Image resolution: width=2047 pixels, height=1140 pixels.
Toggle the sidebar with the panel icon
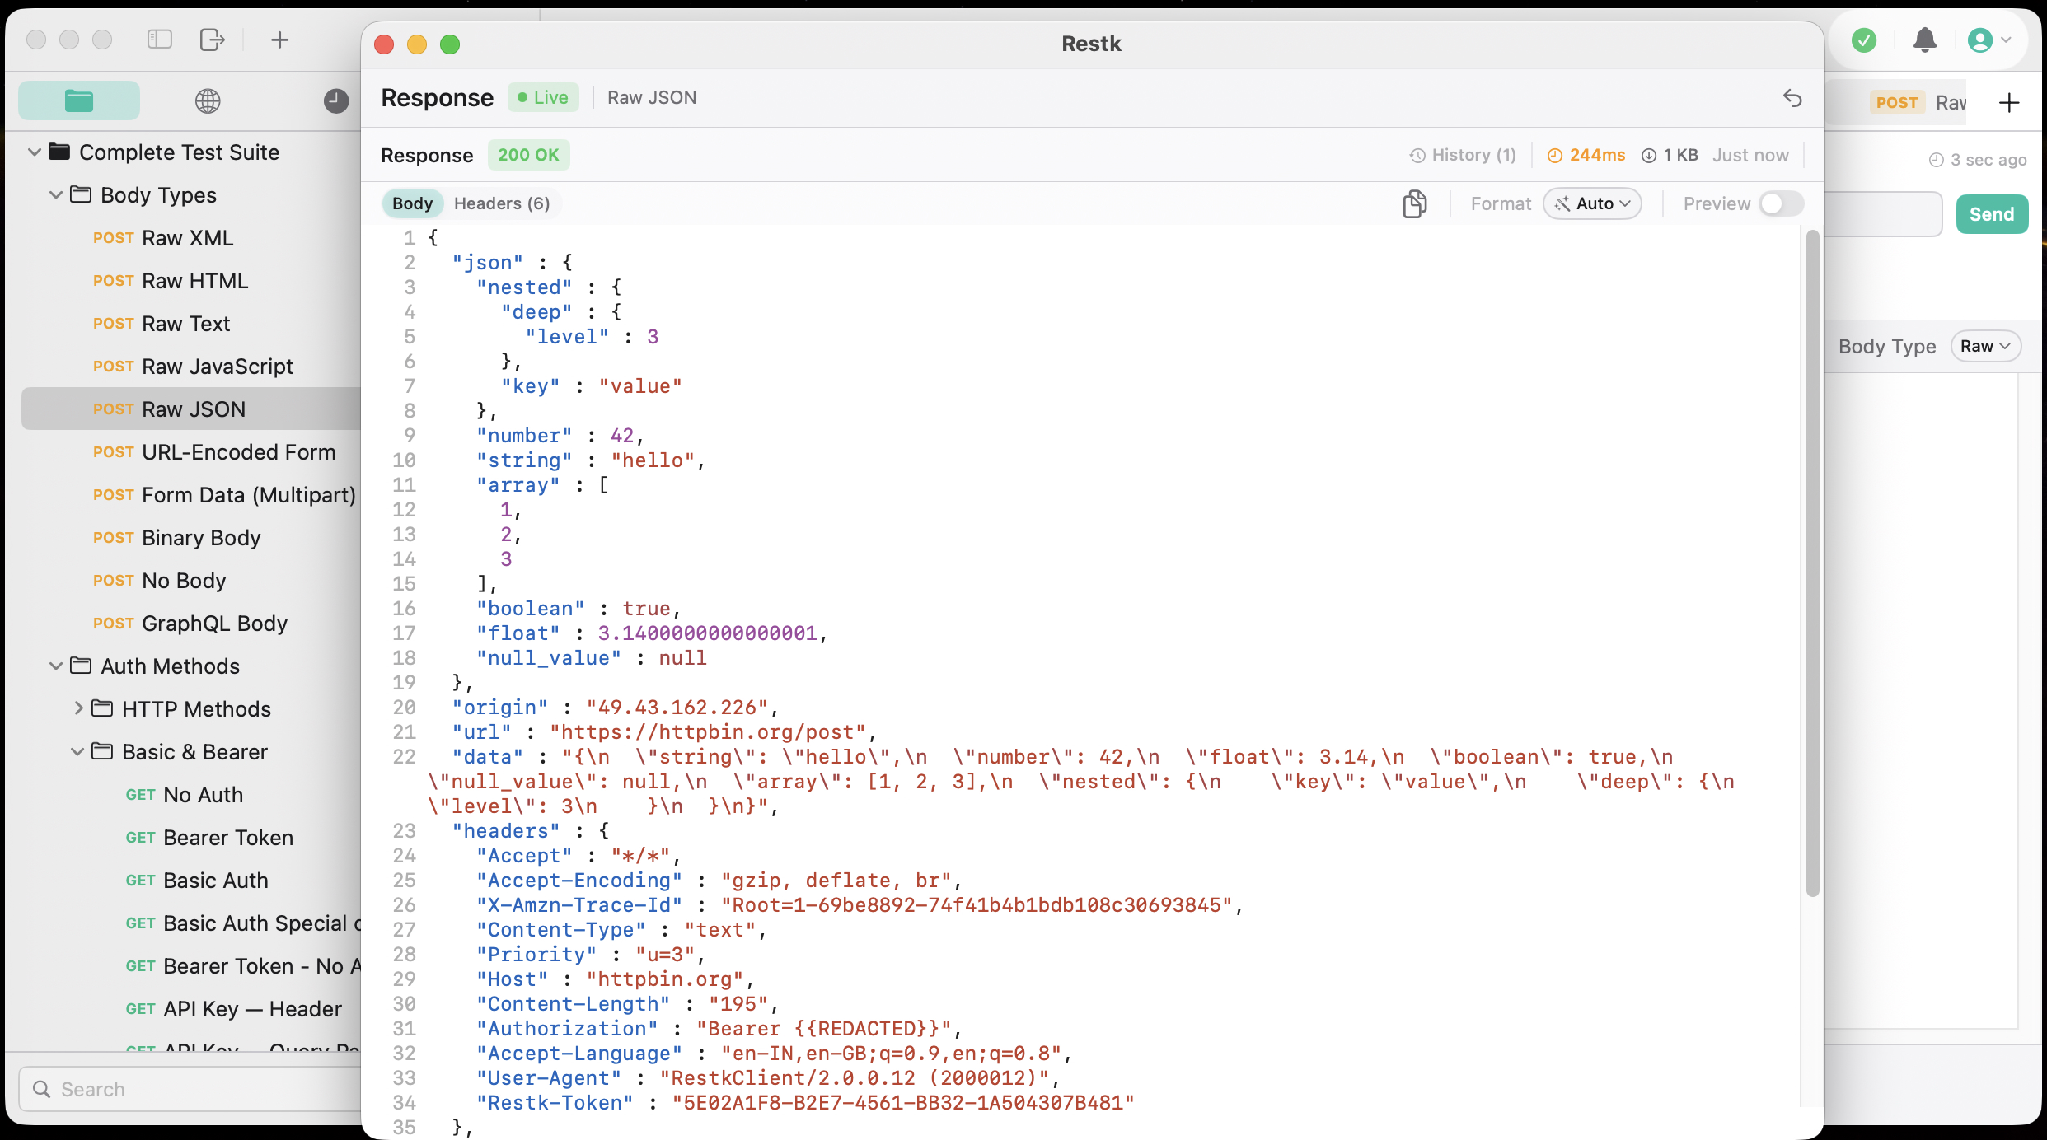pos(159,39)
